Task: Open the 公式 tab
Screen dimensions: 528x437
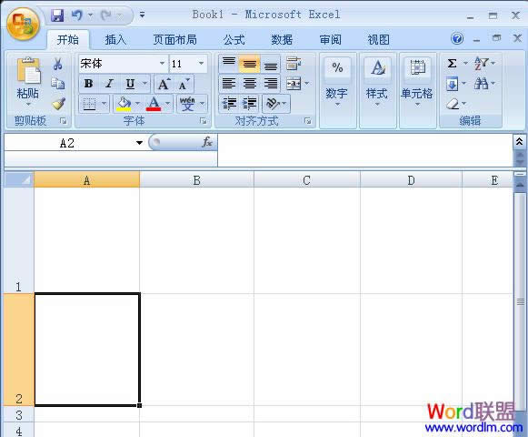Action: [x=234, y=40]
